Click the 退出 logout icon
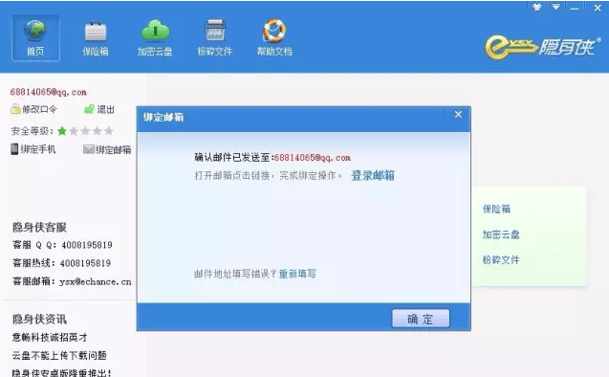Viewport: 609px width, 377px height. pos(89,109)
